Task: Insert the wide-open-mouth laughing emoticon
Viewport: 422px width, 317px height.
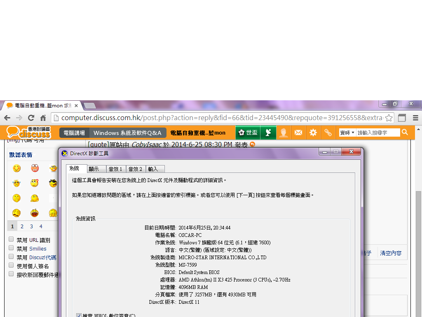Action: tap(35, 213)
